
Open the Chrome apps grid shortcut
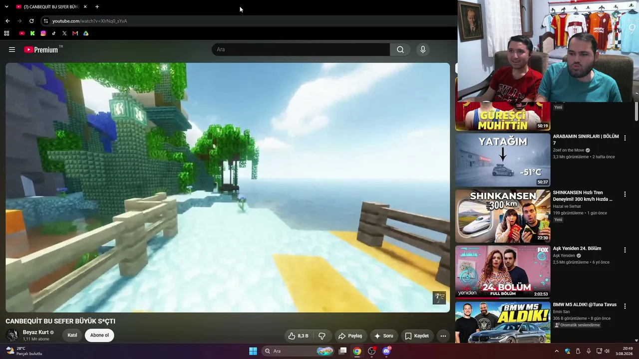6,33
